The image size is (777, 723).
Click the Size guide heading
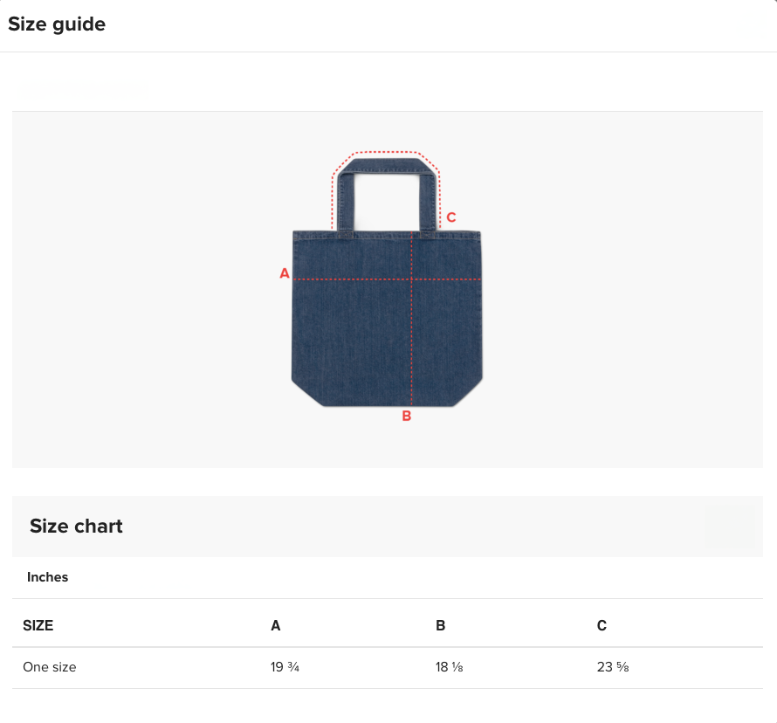(57, 24)
